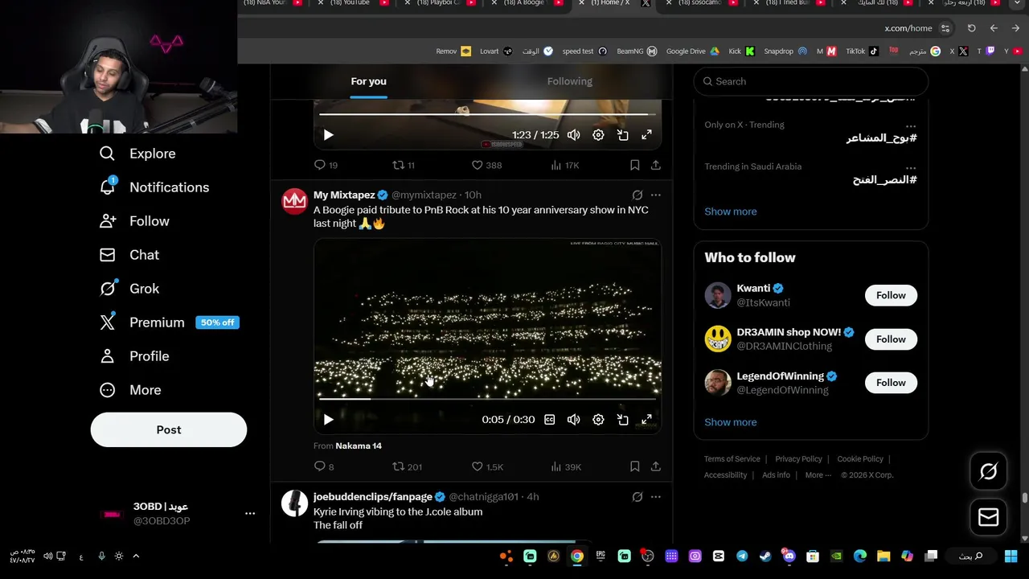This screenshot has height=579, width=1029.
Task: Show hidden system tray icons chevron
Action: click(x=136, y=556)
